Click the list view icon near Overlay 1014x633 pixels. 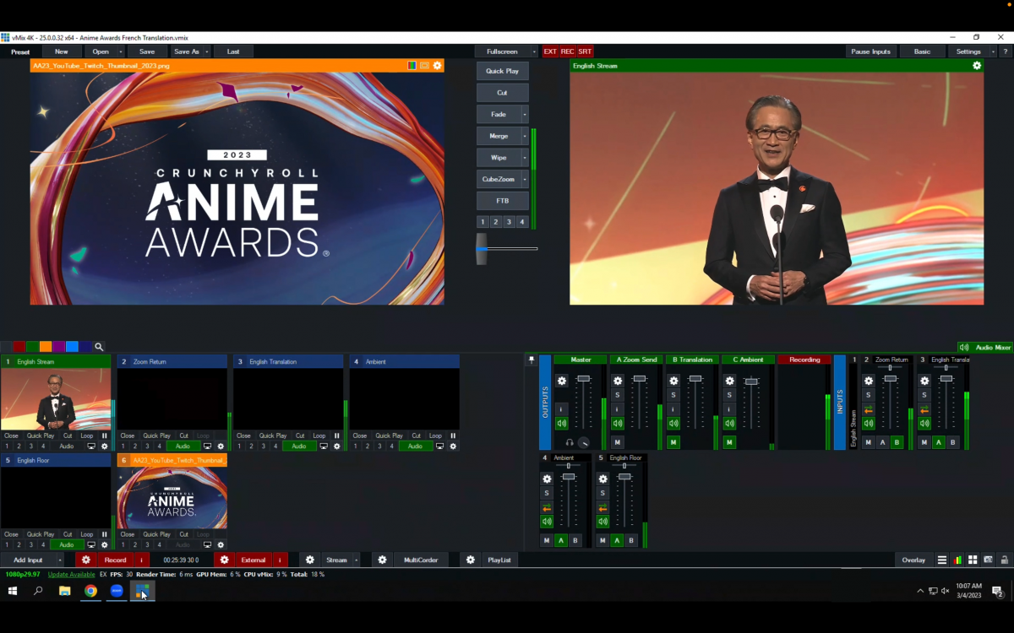point(942,560)
